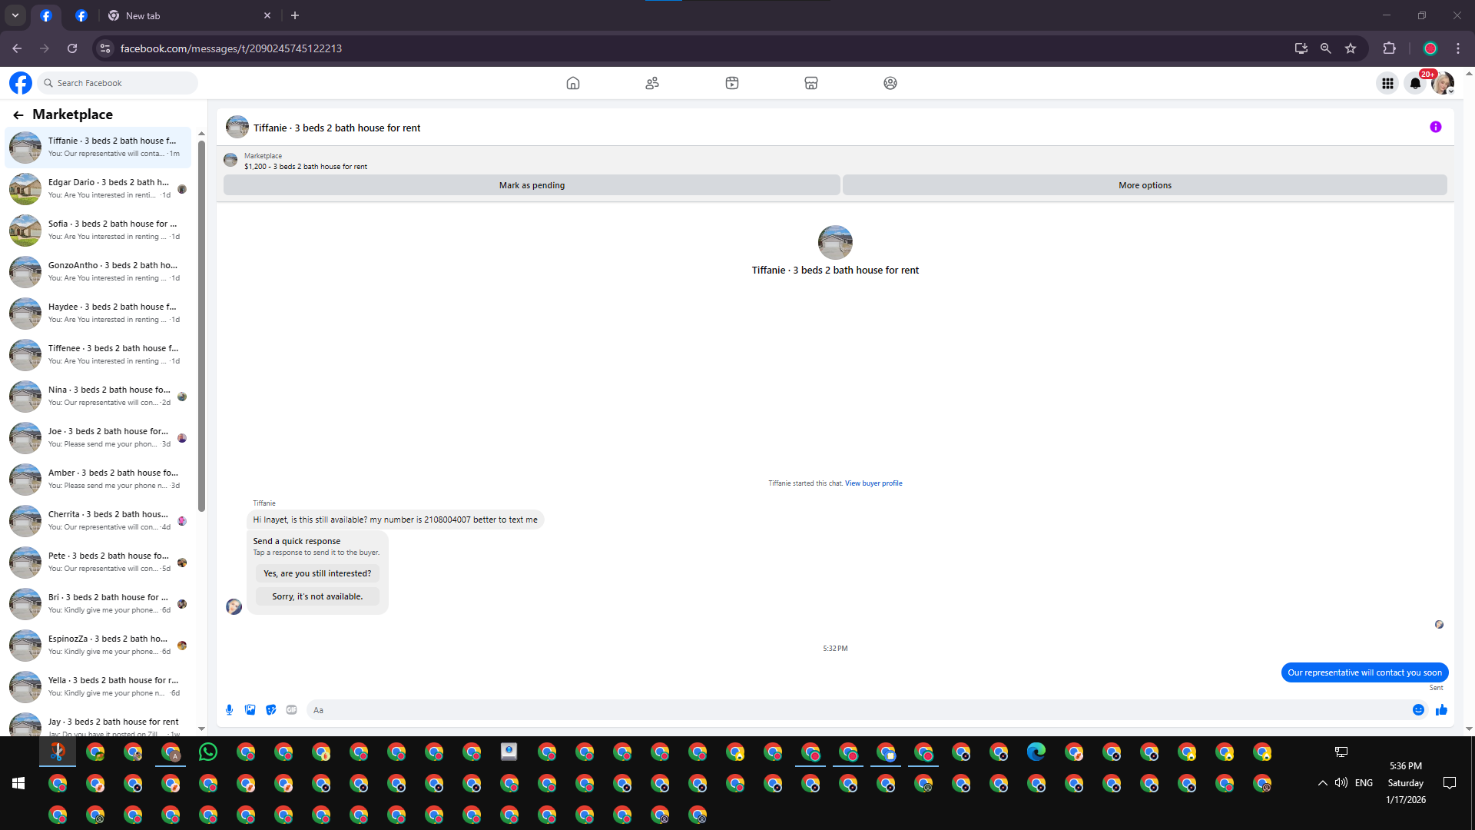Open the Marketplace storefront icon
The image size is (1475, 830).
[x=810, y=83]
